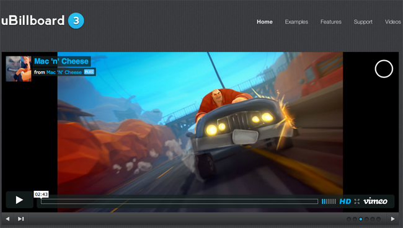Click the 02:43 time tooltip

[x=41, y=194]
